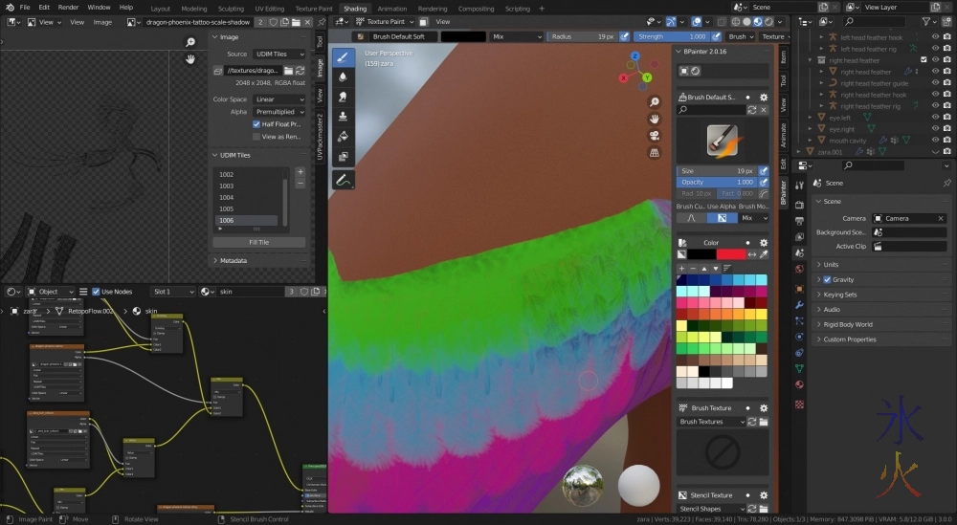
Task: Select the Mask tool
Action: [x=344, y=157]
